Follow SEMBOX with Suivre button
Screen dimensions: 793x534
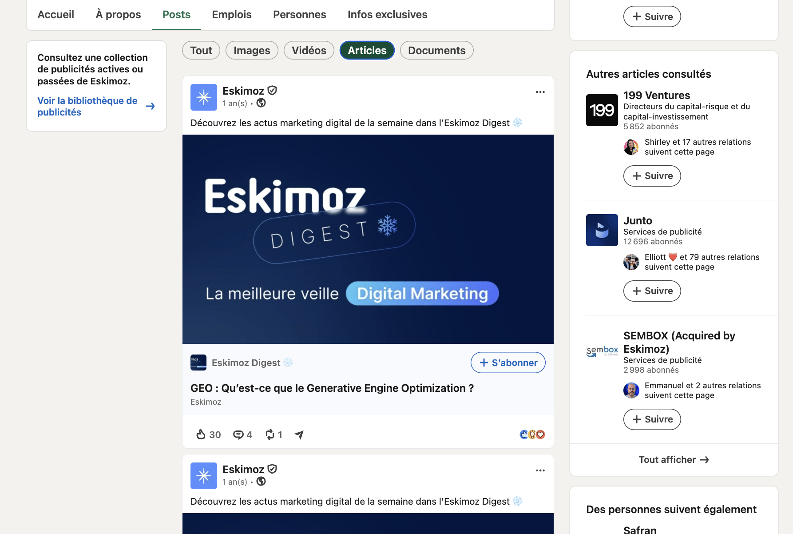pos(652,419)
